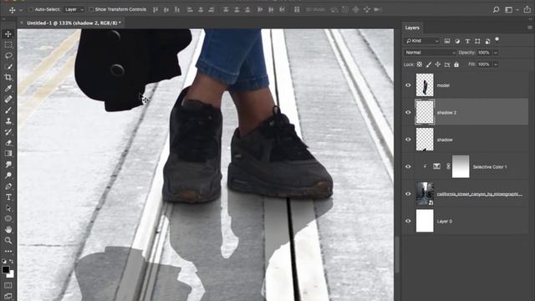Select the Brush tool
This screenshot has width=535, height=301.
pyautogui.click(x=8, y=110)
